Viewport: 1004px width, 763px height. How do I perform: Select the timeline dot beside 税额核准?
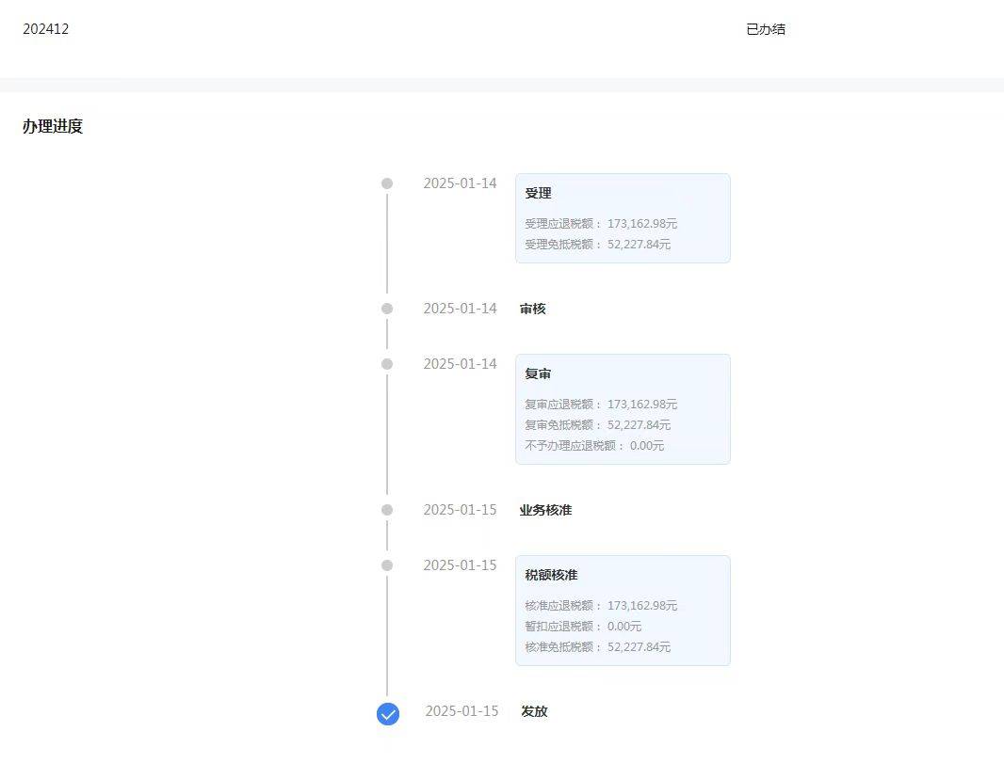tap(387, 566)
